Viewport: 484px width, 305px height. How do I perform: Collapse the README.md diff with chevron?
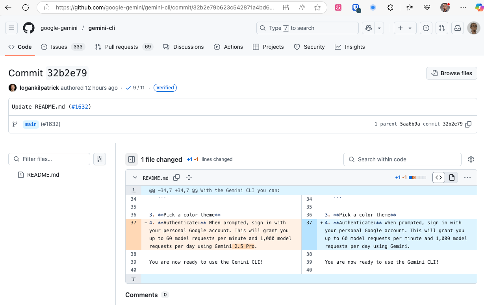[x=135, y=178]
